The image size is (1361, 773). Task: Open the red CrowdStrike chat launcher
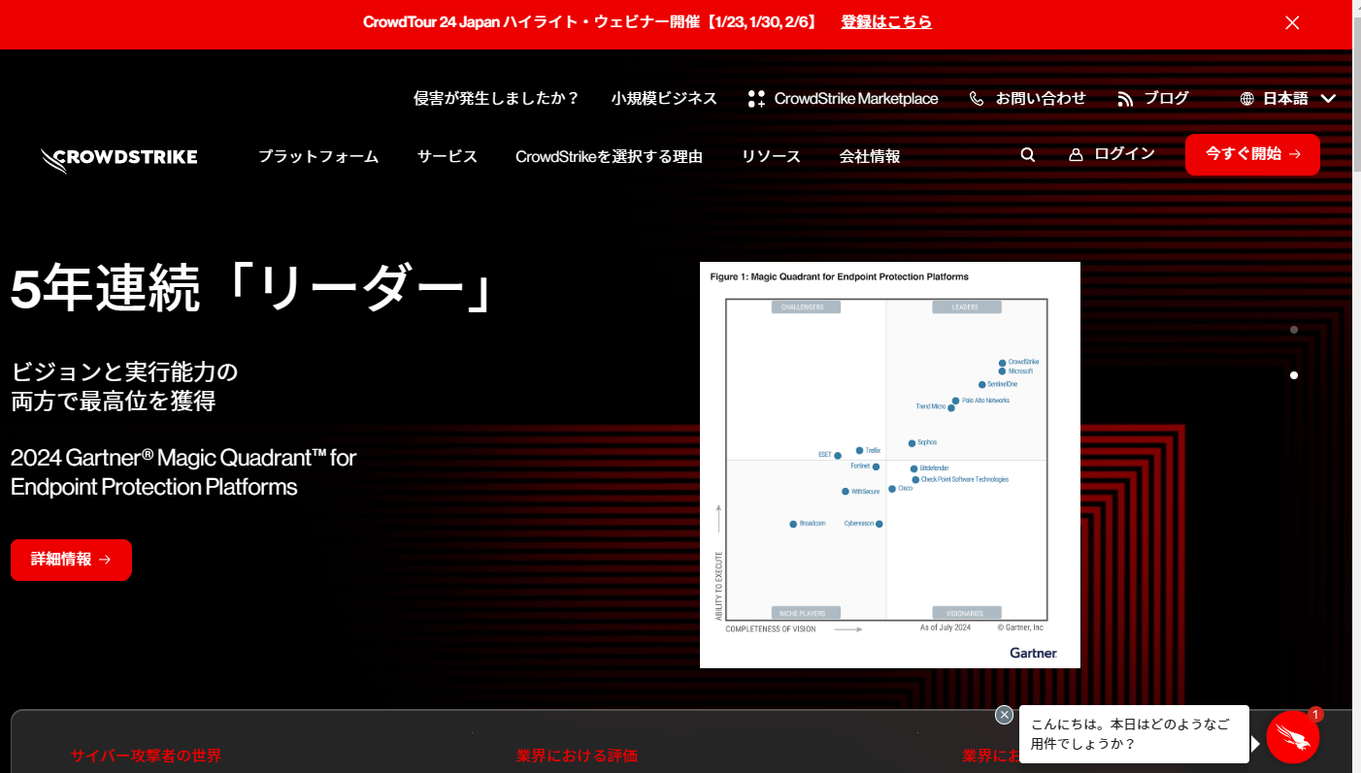pos(1293,737)
